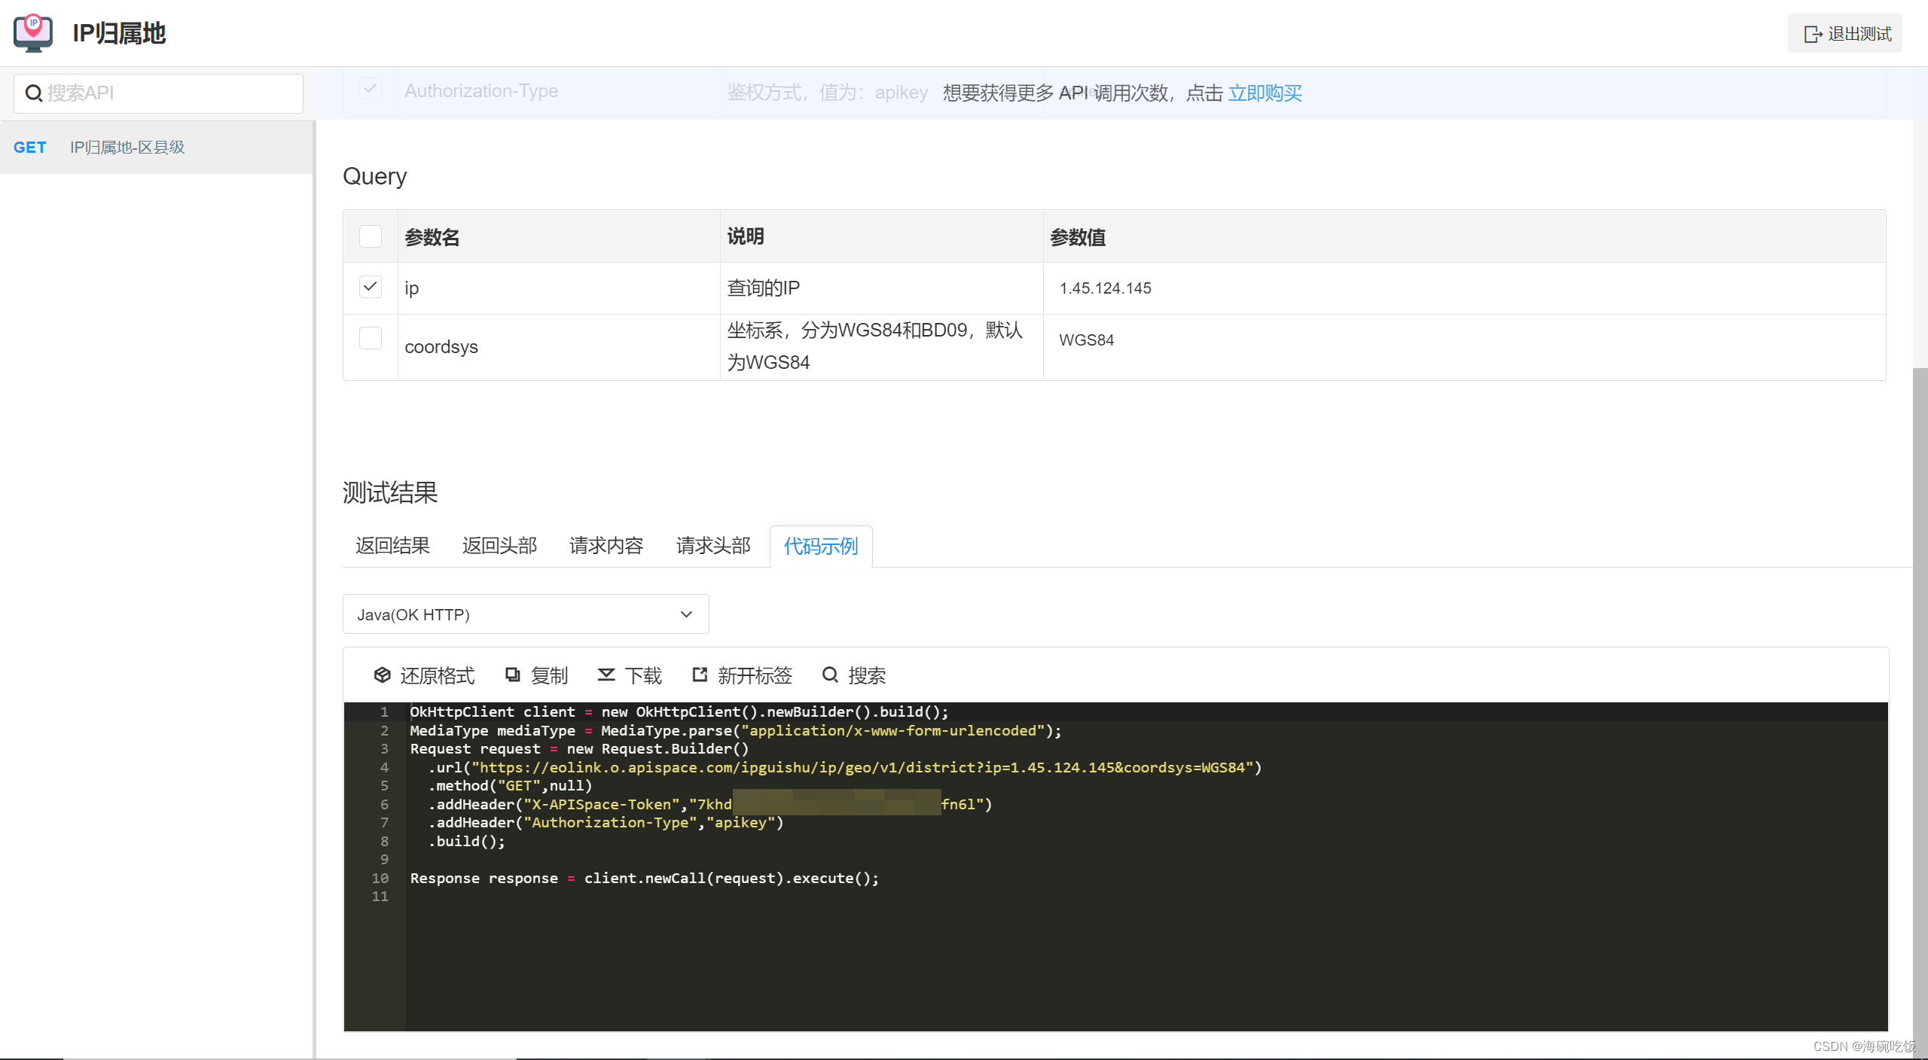Click the 搜索 (Search) icon in toolbar
Image resolution: width=1928 pixels, height=1060 pixels.
[830, 675]
